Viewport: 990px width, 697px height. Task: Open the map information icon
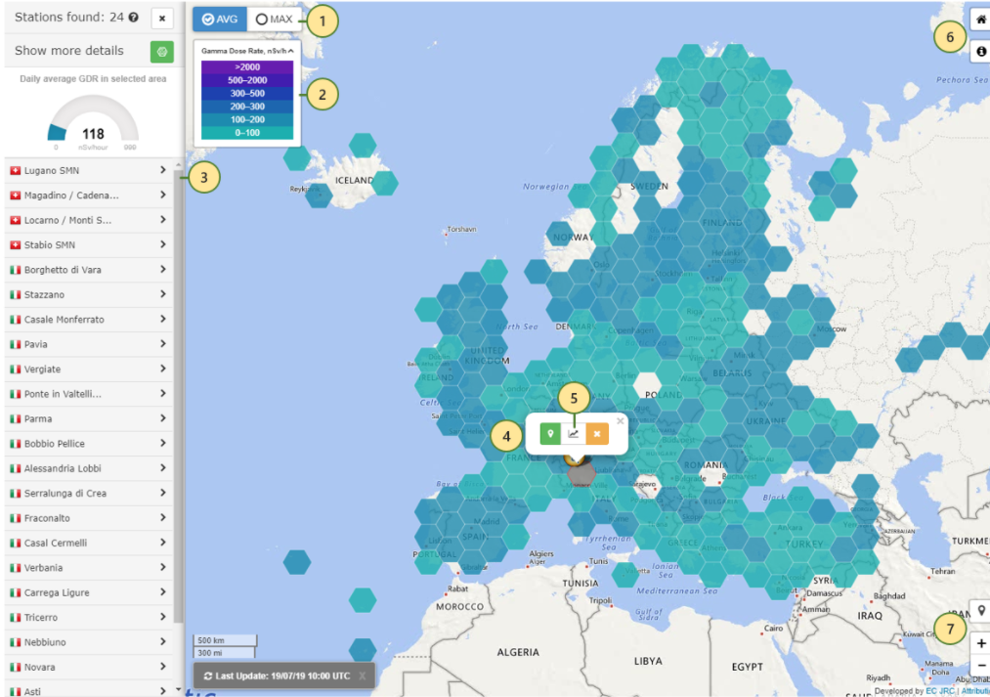pyautogui.click(x=980, y=52)
